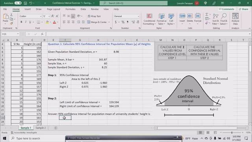The height and width of the screenshot is (142, 252).
Task: Click the Font Color A swatch
Action: (54, 22)
